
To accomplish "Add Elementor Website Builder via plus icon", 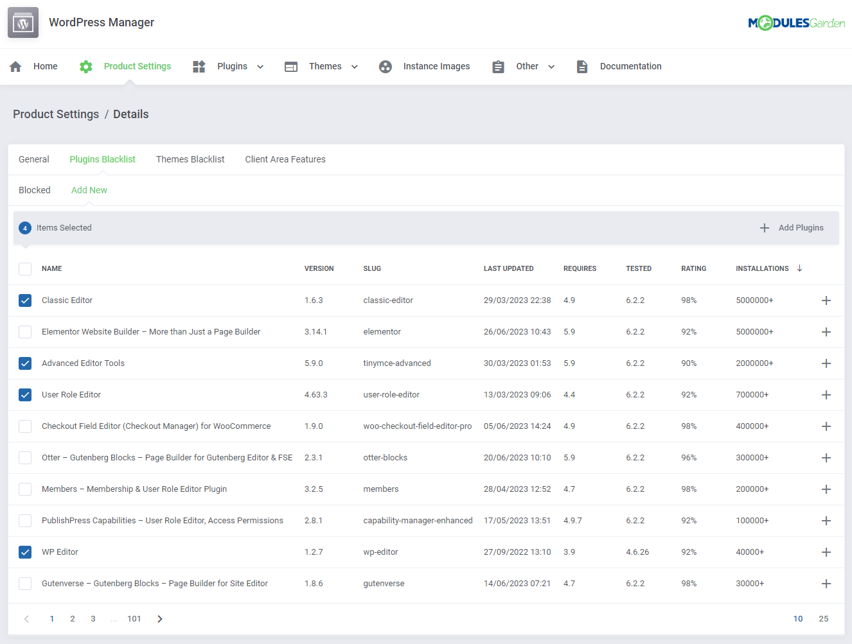I will (826, 332).
